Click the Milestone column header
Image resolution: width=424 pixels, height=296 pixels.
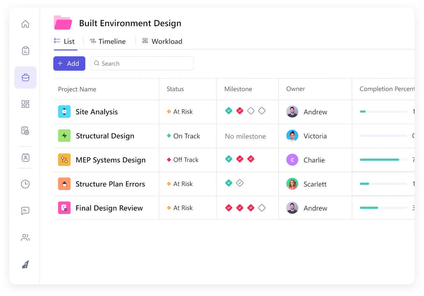point(238,89)
